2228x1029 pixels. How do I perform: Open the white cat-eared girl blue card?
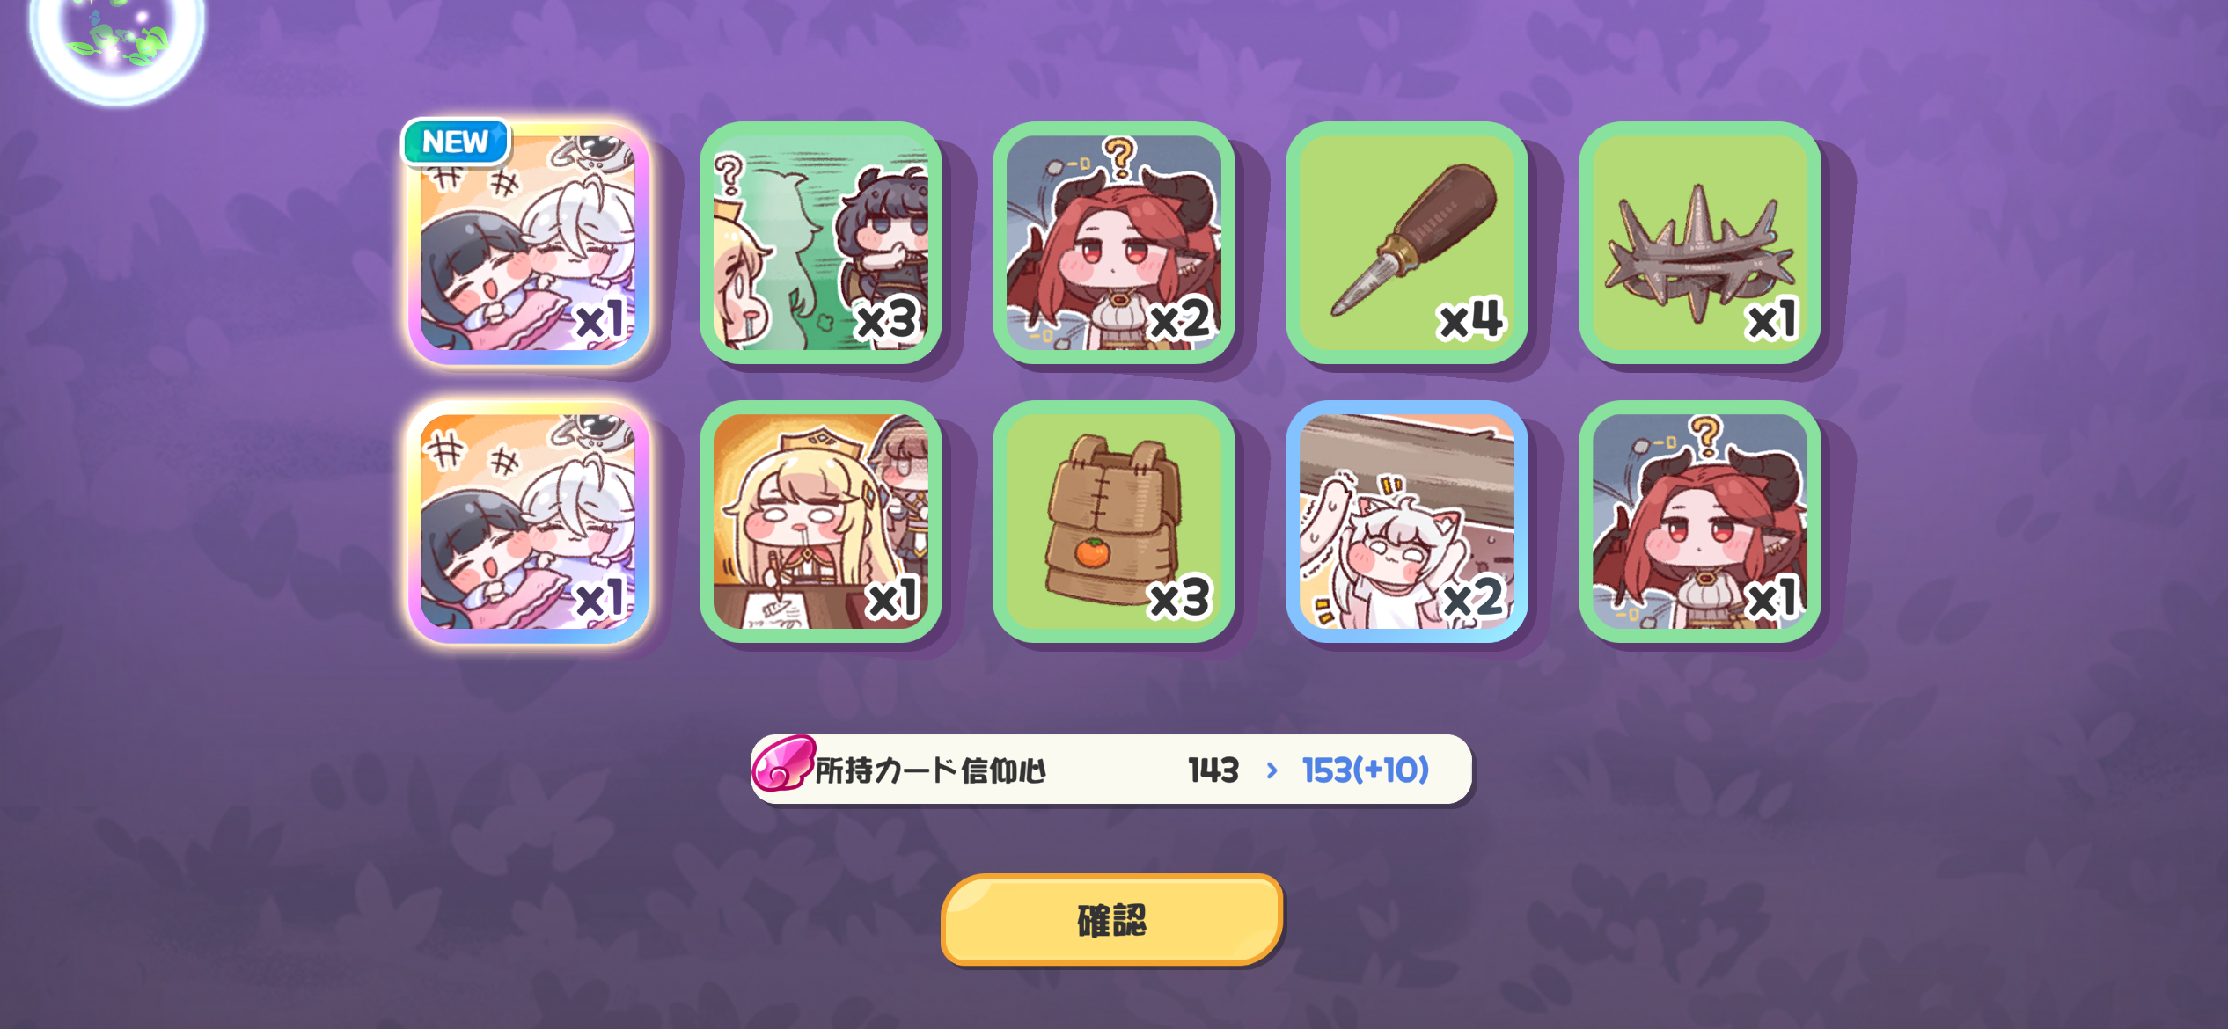click(1407, 522)
